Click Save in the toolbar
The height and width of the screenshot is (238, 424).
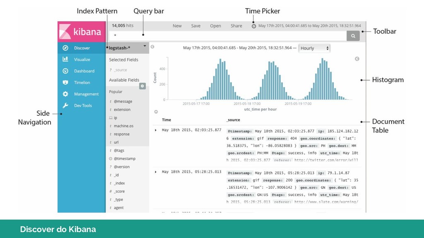tap(196, 26)
